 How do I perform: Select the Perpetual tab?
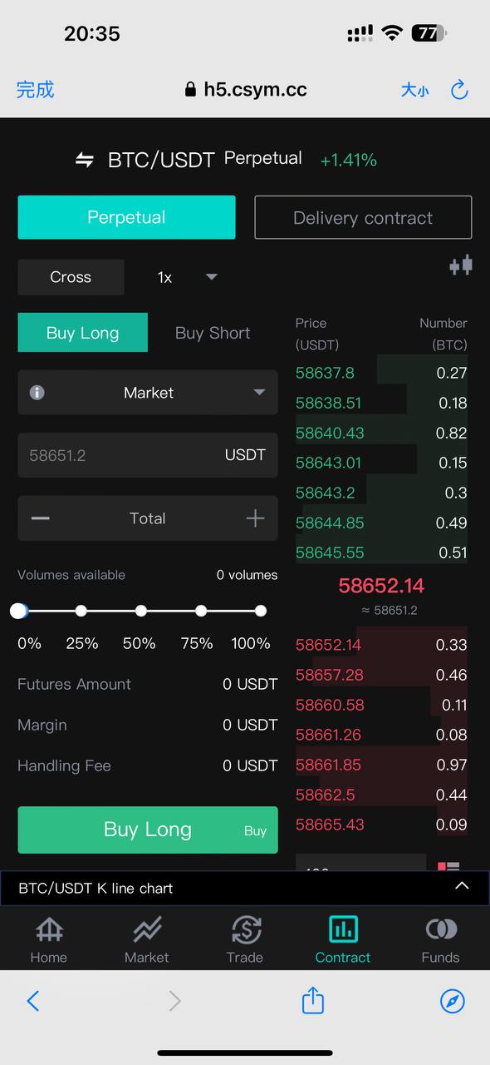pyautogui.click(x=126, y=217)
